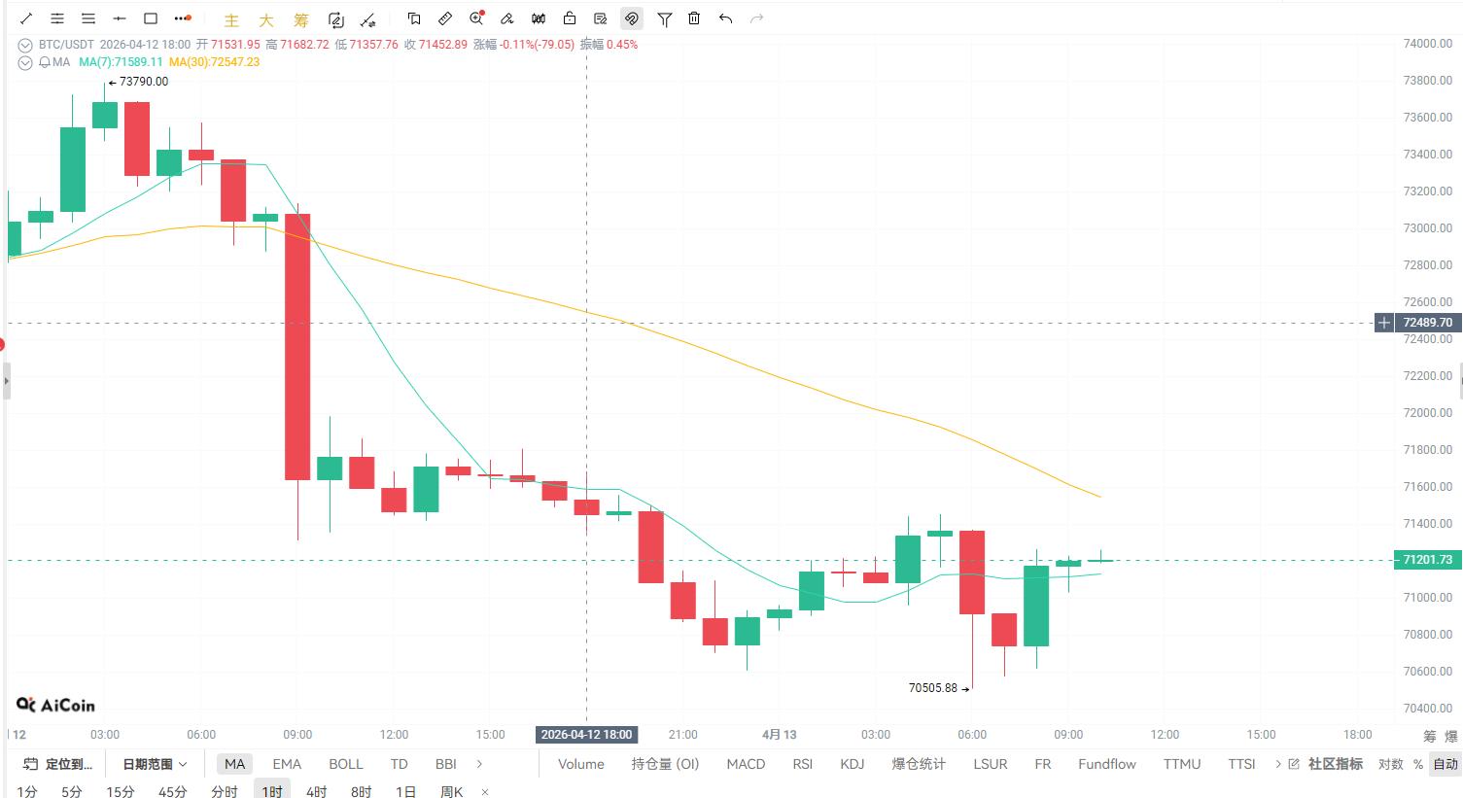Collapse the MA indicator row chevron
The width and height of the screenshot is (1463, 798).
[25, 62]
